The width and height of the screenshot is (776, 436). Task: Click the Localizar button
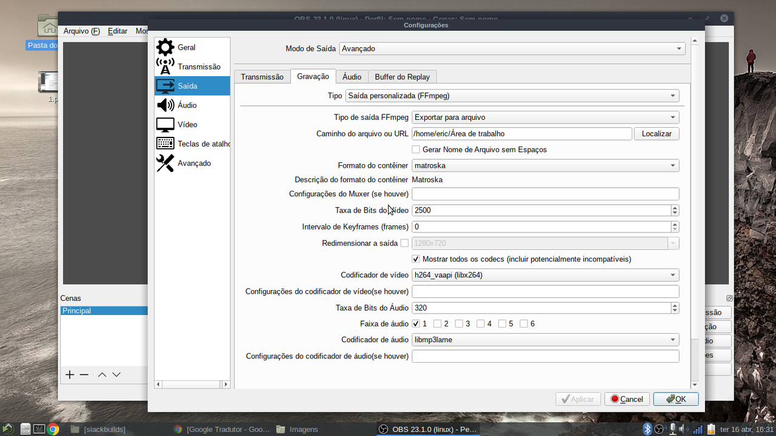[657, 134]
